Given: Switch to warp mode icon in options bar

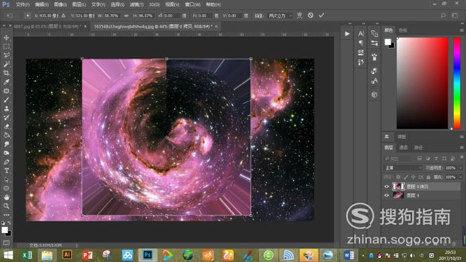Looking at the screenshot, I should 300,15.
